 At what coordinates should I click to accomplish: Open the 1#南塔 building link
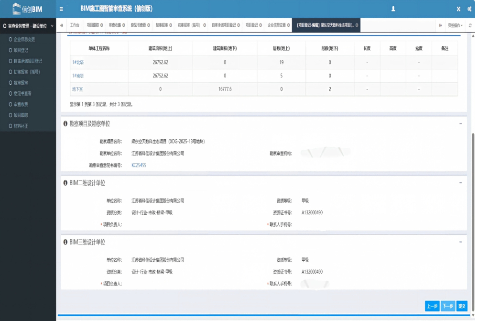pos(78,76)
